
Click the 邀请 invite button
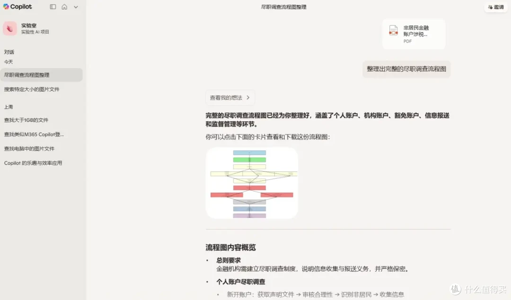point(496,7)
